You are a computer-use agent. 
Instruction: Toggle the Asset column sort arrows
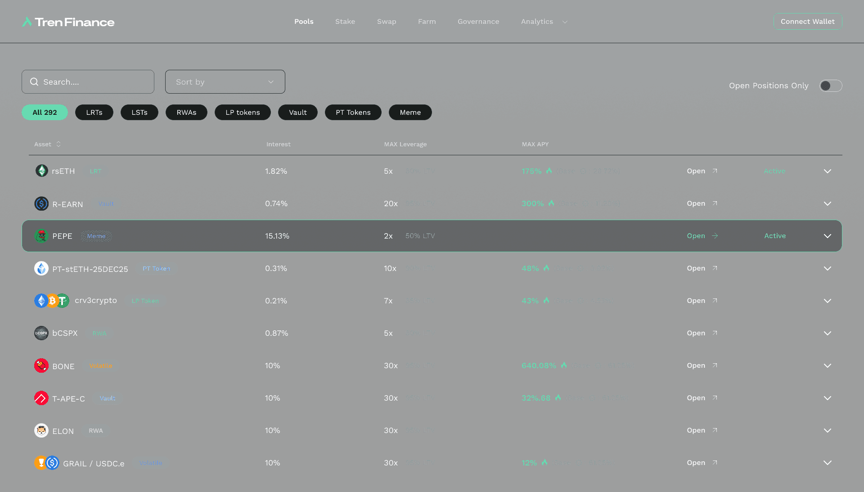[x=59, y=144]
